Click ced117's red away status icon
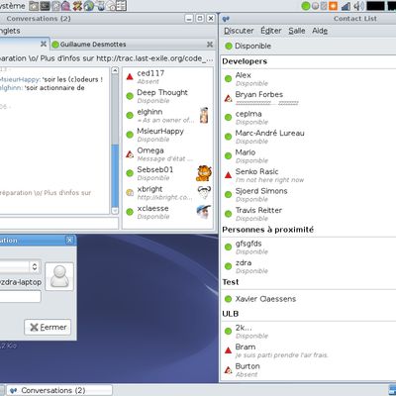Screen dimensions: 396x396 130,76
